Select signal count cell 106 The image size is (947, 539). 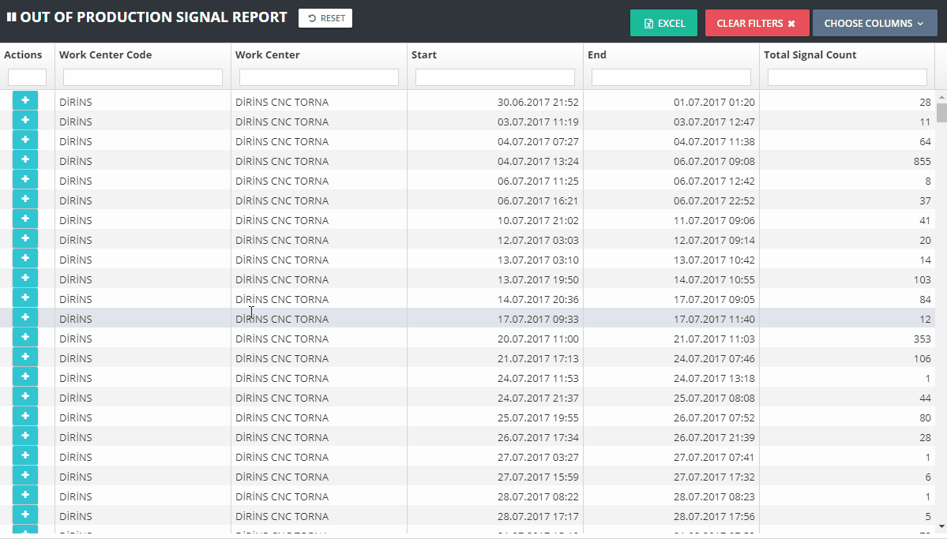coord(923,358)
